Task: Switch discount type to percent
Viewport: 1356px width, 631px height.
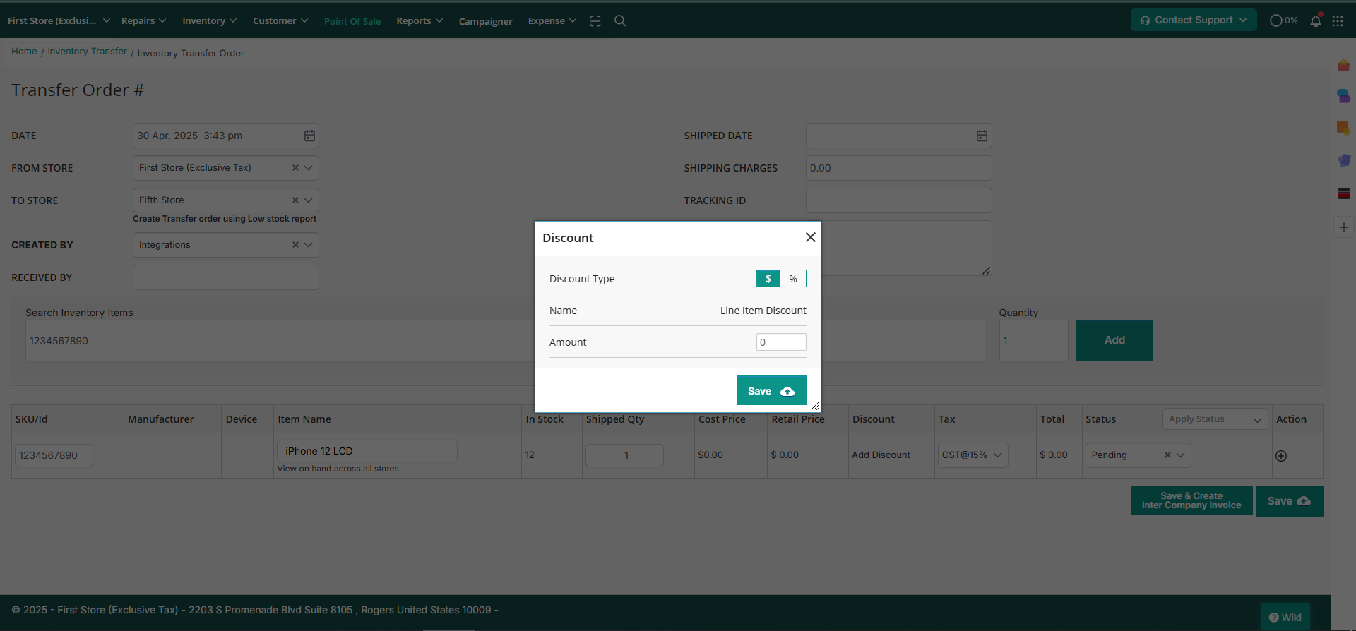Action: tap(793, 279)
